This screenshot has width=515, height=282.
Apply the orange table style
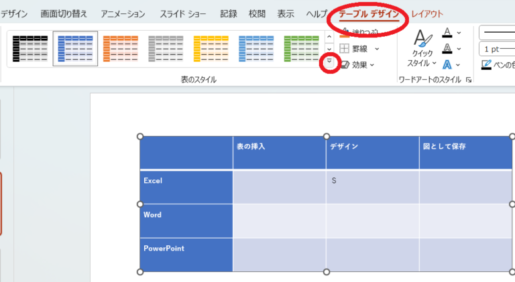[x=121, y=49]
